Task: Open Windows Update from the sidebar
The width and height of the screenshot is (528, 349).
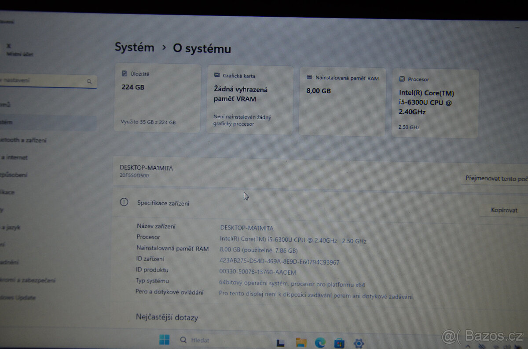Action: (x=18, y=298)
